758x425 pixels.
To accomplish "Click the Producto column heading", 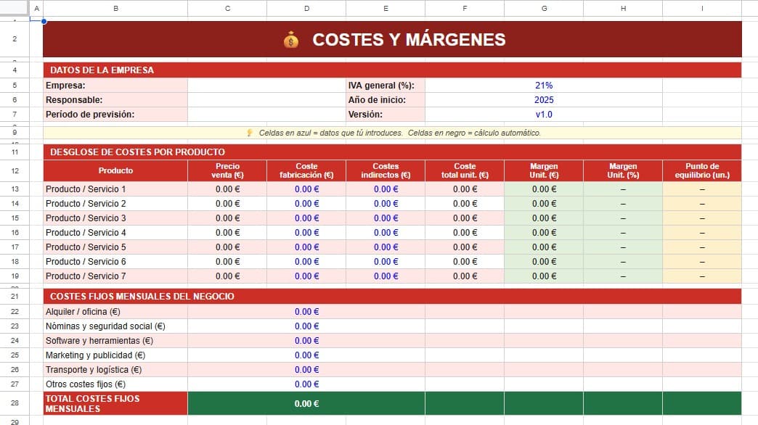I will 115,170.
